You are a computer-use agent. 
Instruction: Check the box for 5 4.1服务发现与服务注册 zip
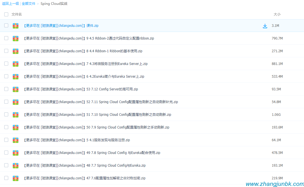6,140
